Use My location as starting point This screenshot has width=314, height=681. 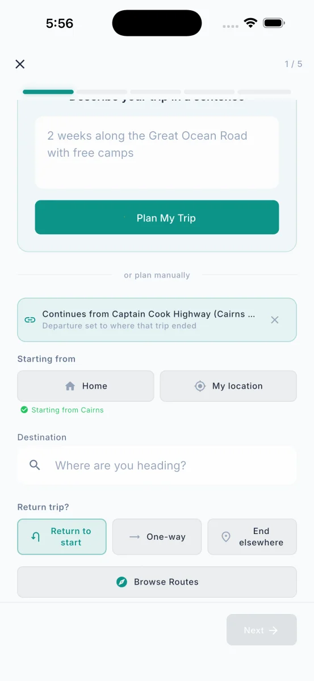click(228, 386)
